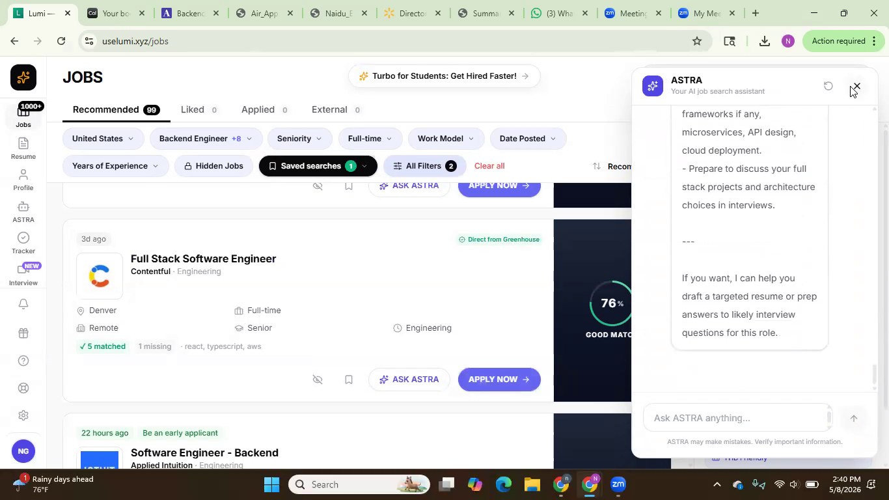Open Work Model dropdown
889x500 pixels.
tap(446, 139)
